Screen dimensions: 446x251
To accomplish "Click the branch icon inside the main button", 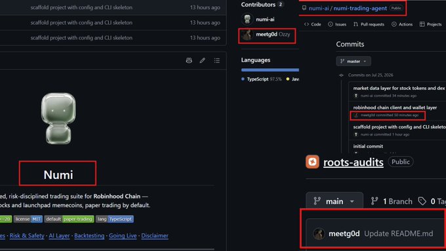I will (x=317, y=201).
